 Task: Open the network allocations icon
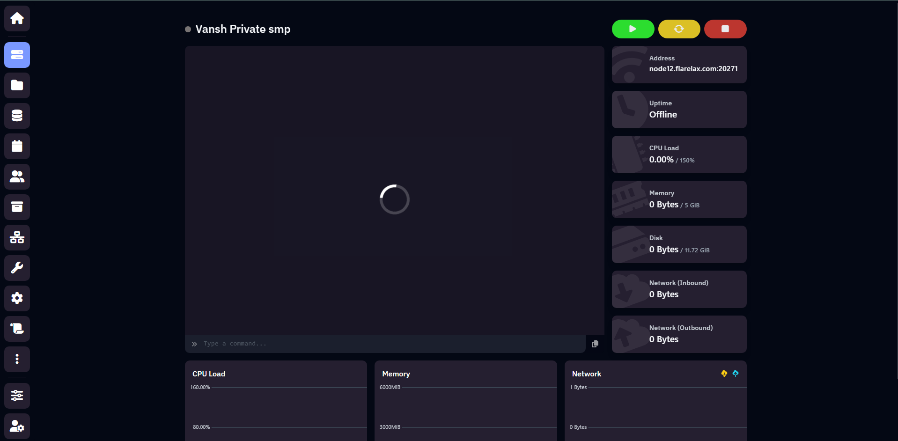[x=17, y=237]
